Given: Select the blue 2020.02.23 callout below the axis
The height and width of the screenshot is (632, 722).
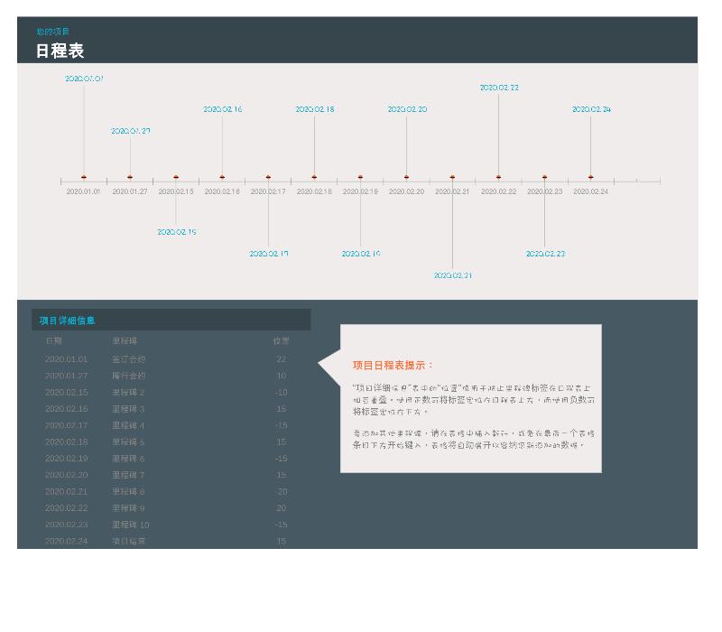Looking at the screenshot, I should 546,254.
